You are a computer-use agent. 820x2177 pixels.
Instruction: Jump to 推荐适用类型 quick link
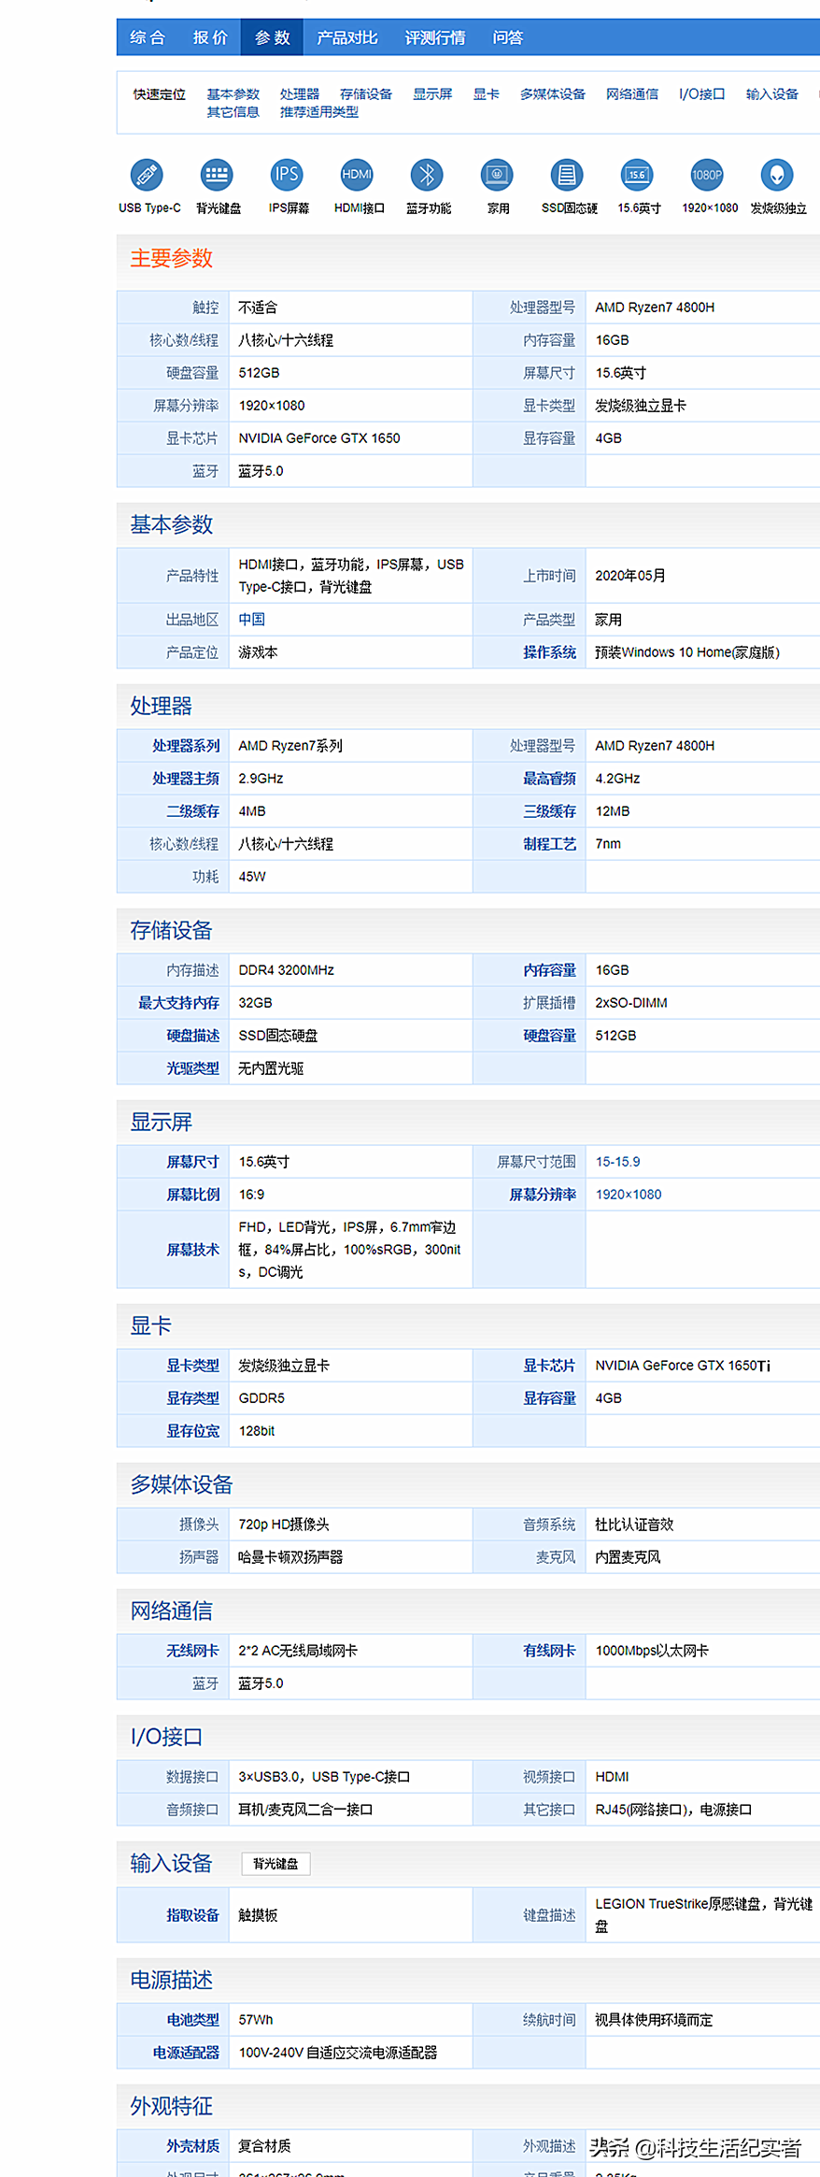click(x=319, y=112)
